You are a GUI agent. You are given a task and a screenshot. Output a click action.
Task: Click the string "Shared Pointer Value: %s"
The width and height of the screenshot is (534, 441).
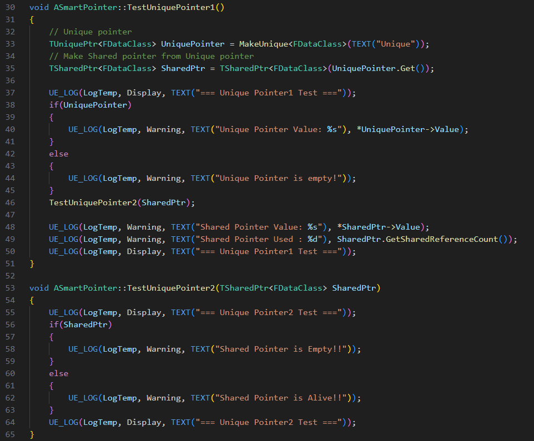[259, 227]
